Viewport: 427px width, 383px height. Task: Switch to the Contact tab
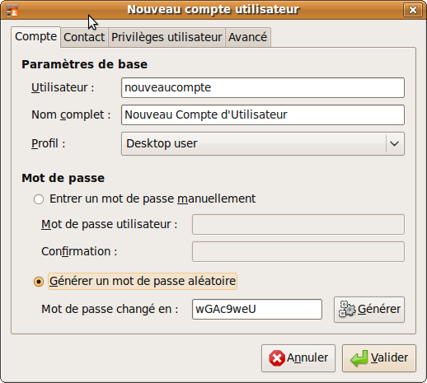[84, 37]
